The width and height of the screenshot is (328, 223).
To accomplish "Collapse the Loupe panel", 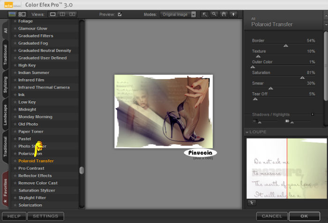I will point(247,133).
